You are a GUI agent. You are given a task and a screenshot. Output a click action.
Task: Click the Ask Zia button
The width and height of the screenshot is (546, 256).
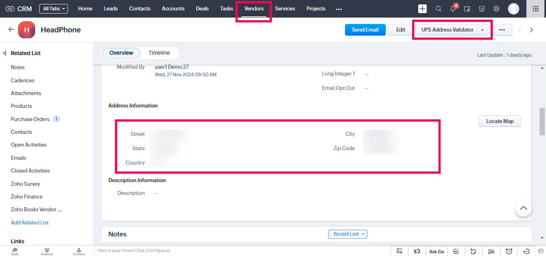[436, 251]
